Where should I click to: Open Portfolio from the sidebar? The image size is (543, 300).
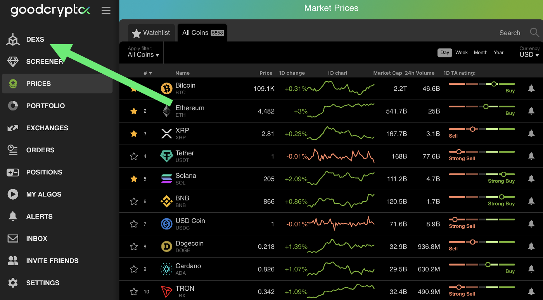(45, 106)
